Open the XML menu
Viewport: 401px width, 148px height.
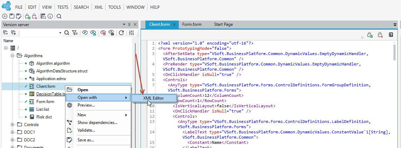(99, 7)
